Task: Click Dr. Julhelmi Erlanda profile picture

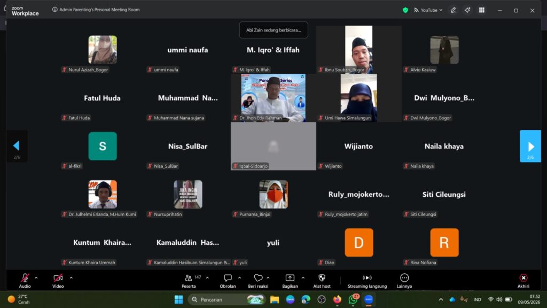Action: tap(103, 194)
